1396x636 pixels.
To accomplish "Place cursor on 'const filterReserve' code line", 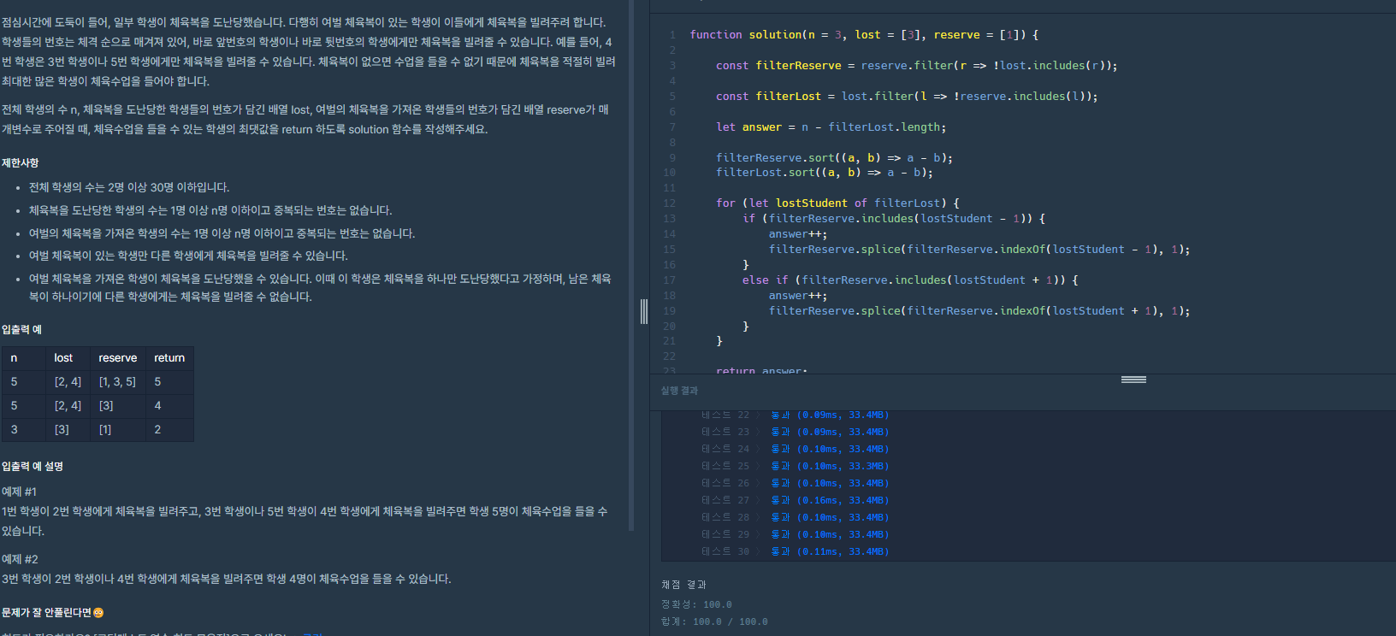I will click(916, 66).
